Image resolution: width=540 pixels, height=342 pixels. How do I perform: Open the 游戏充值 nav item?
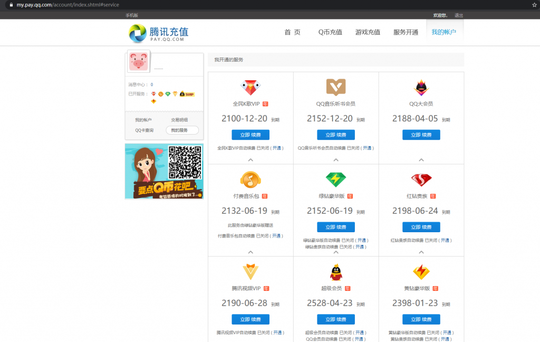[x=368, y=32]
